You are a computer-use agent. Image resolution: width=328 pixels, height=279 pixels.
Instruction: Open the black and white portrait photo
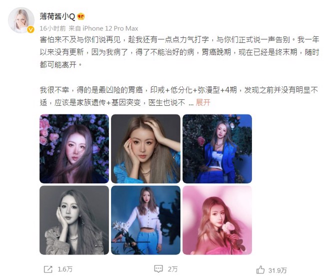pyautogui.click(x=74, y=220)
